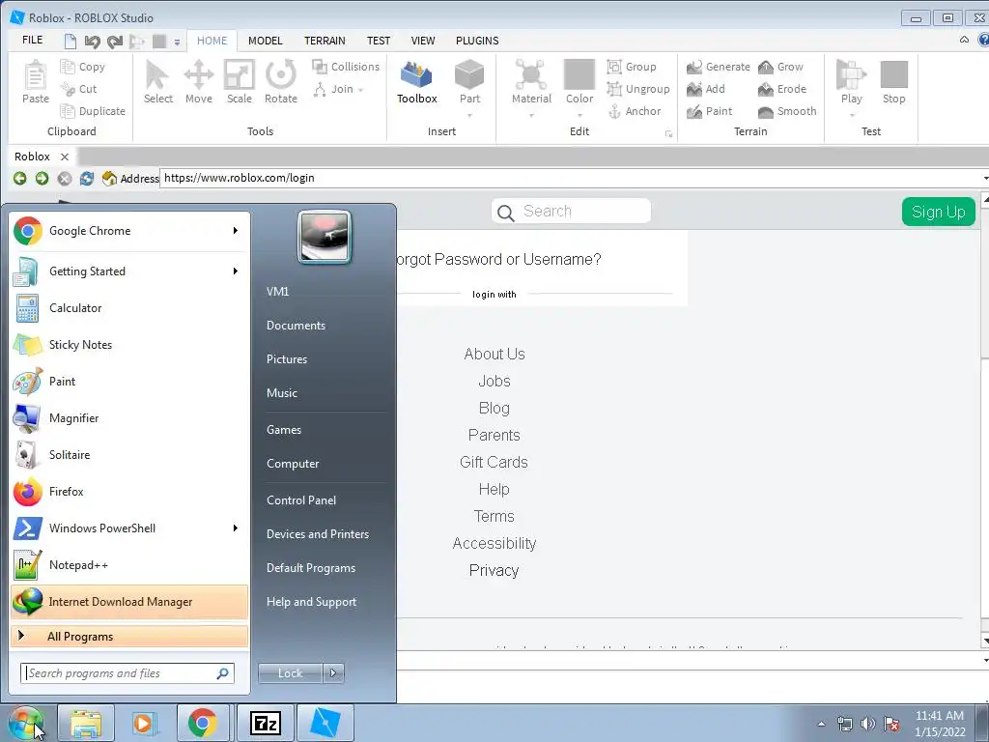The width and height of the screenshot is (989, 742).
Task: Toggle Anchor on selection
Action: [x=634, y=111]
